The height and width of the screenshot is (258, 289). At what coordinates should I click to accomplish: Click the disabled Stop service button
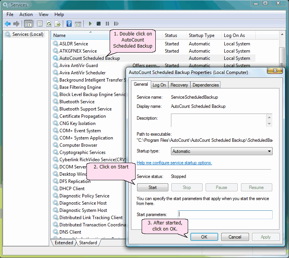tap(187, 187)
